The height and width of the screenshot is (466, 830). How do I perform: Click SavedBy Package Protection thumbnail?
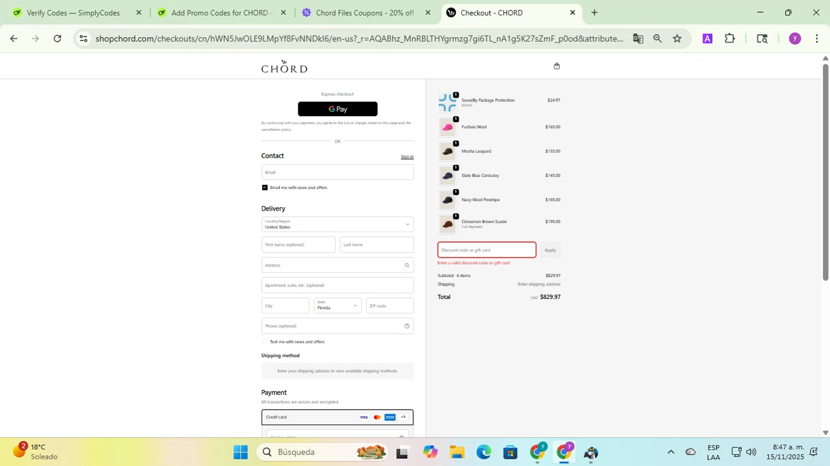click(448, 103)
